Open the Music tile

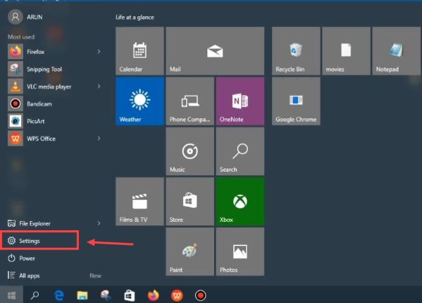pos(190,151)
